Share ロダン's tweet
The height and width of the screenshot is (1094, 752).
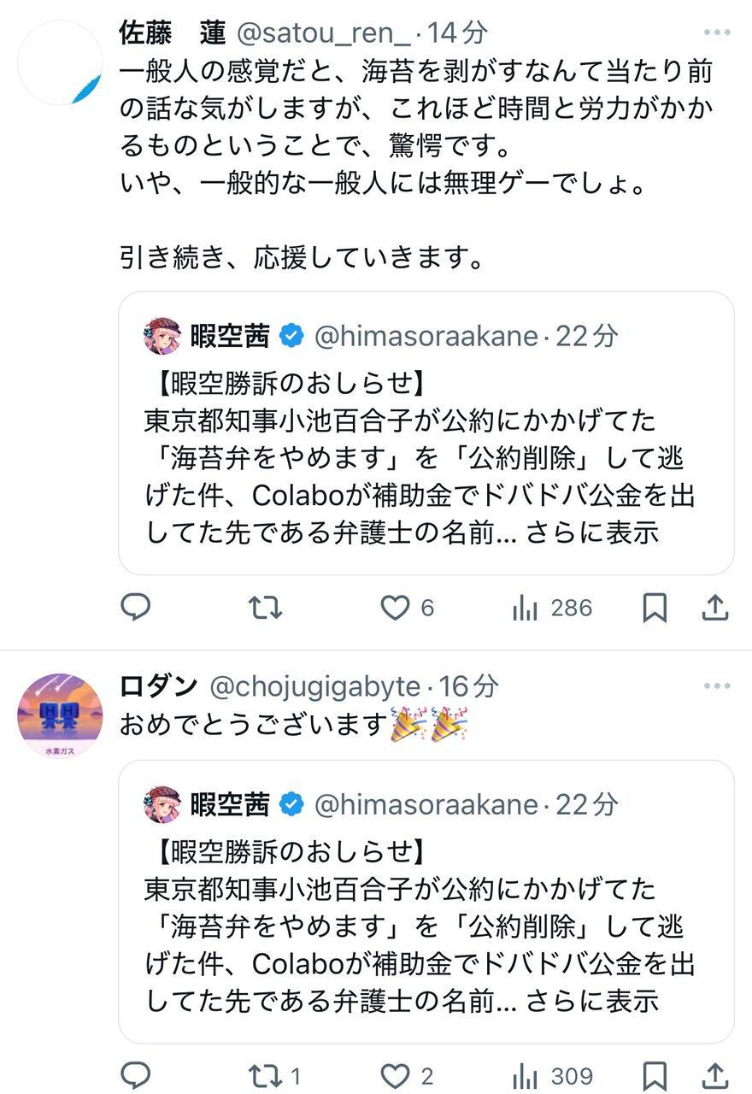point(714,1076)
